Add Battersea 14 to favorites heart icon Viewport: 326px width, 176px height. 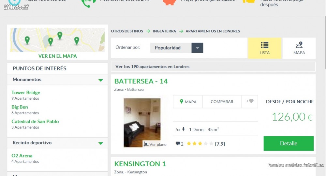point(250,101)
